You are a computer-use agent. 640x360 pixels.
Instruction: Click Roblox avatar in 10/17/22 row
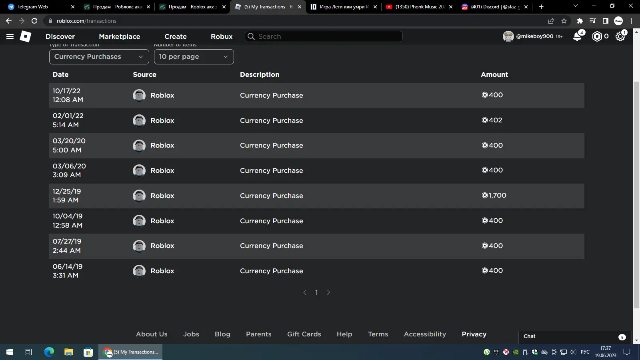139,95
